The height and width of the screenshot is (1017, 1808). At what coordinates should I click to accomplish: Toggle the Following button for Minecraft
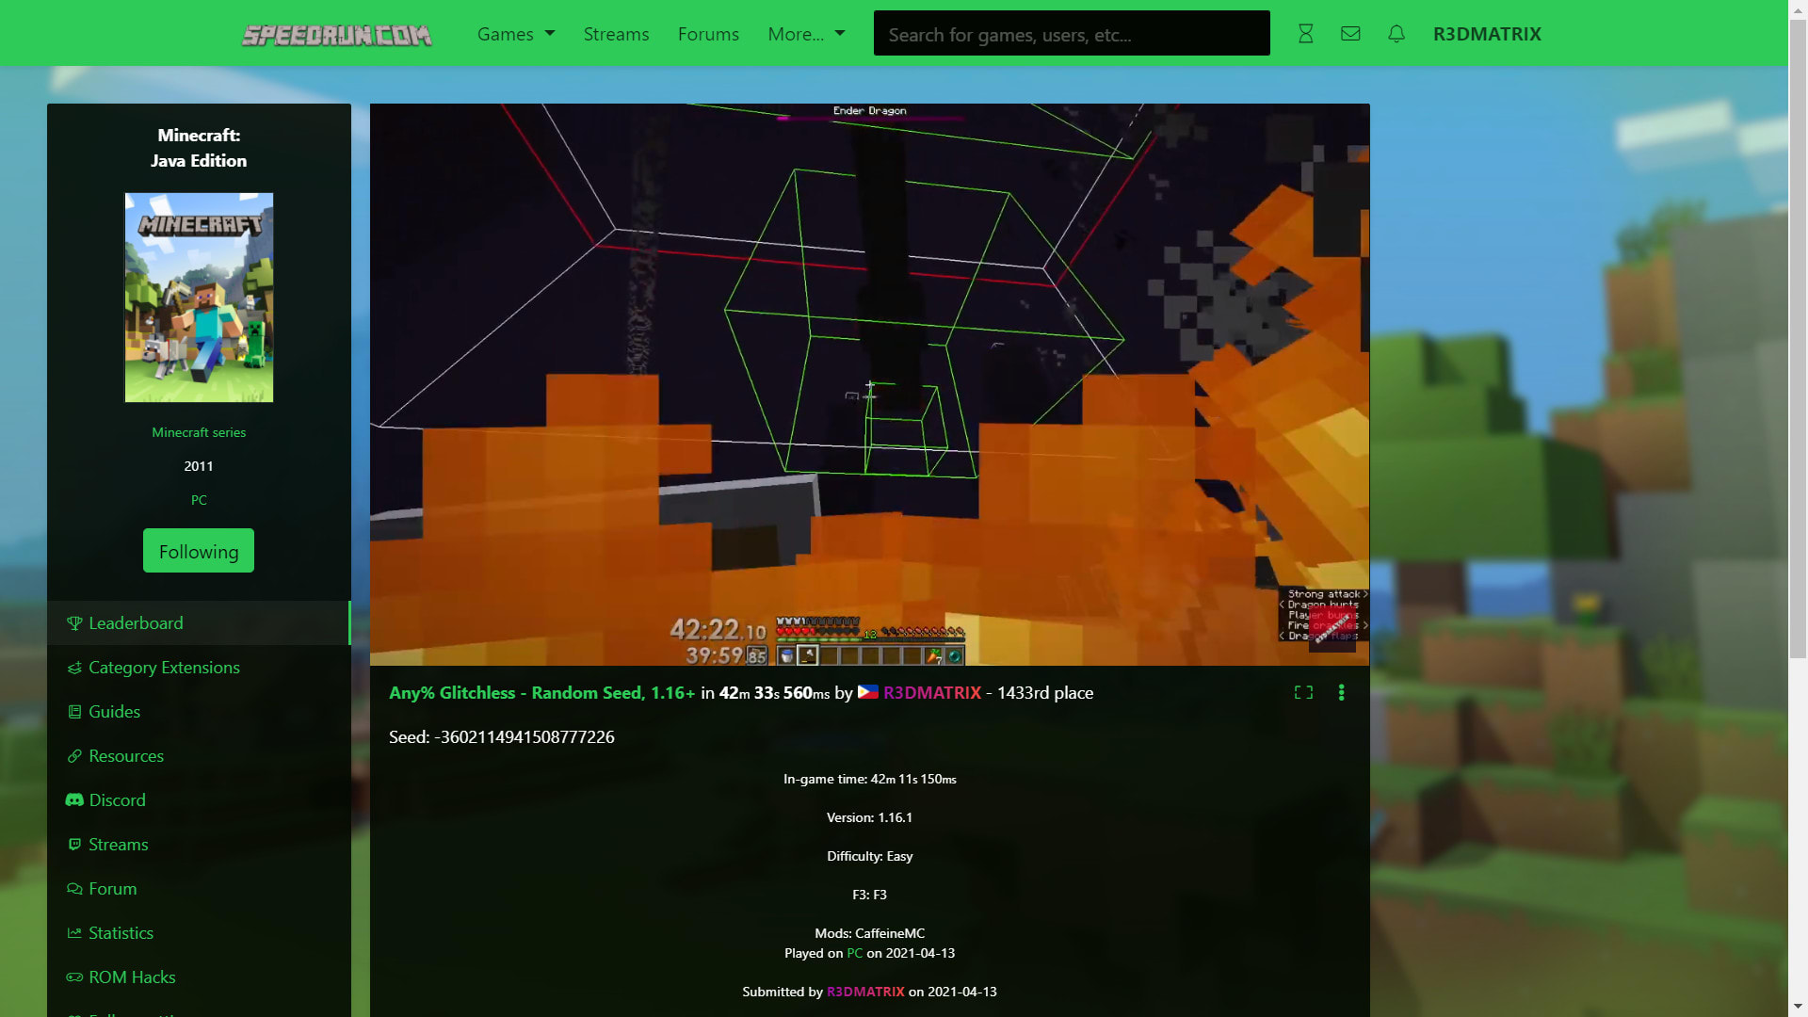coord(198,550)
